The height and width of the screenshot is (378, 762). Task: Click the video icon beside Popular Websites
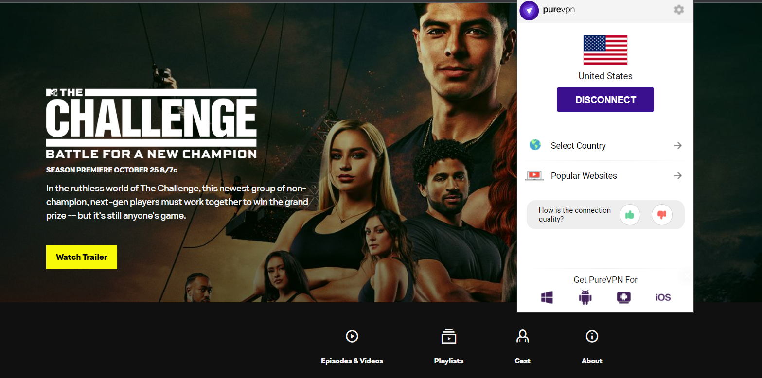(x=534, y=175)
